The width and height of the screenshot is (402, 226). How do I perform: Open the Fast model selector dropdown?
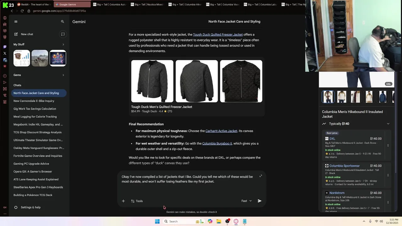point(247,201)
